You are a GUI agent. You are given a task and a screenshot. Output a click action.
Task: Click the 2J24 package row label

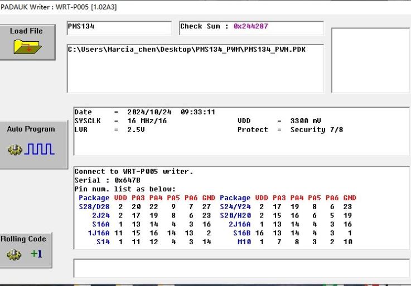(x=101, y=216)
